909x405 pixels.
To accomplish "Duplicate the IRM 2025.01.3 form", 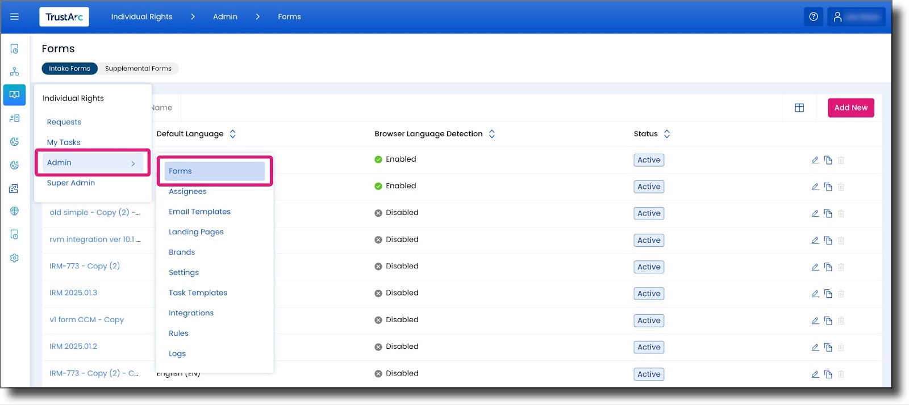I will [x=828, y=293].
